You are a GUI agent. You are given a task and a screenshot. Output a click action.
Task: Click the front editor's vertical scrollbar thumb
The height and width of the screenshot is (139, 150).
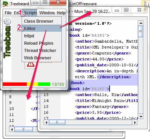141,31
